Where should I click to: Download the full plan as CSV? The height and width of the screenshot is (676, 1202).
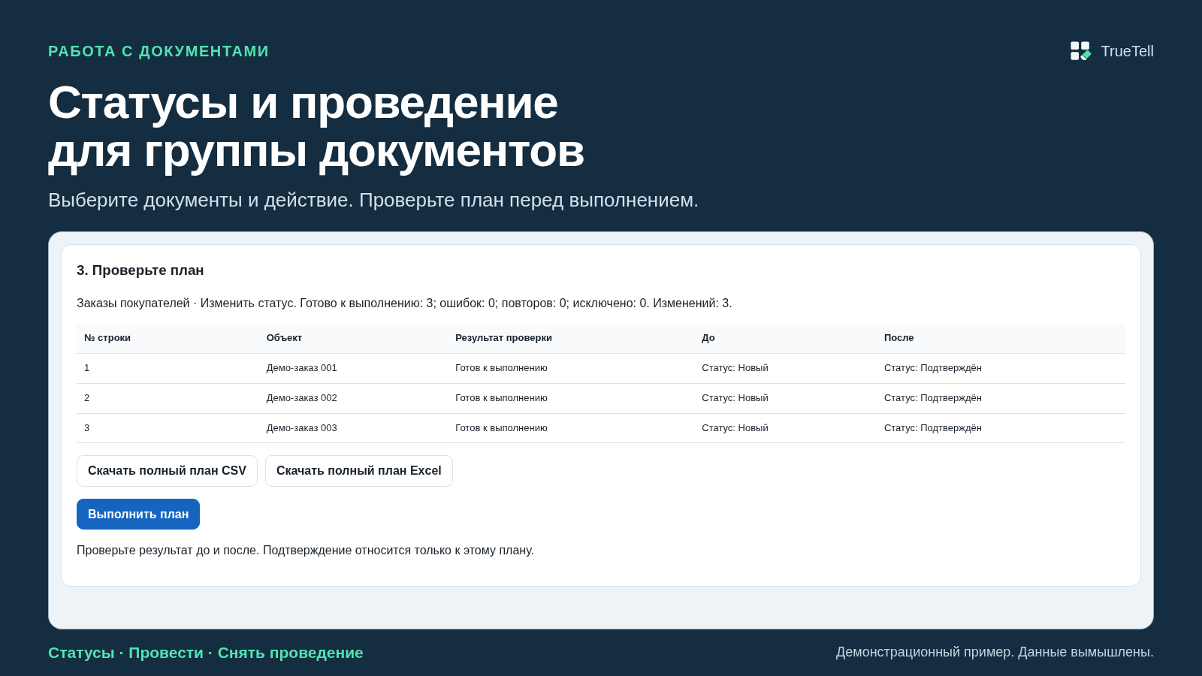point(167,471)
